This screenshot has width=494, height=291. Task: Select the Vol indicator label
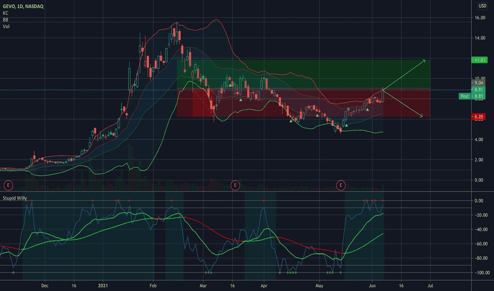6,26
